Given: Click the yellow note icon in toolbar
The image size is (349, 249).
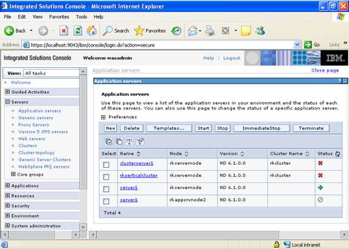Looking at the screenshot, I should click(246, 31).
